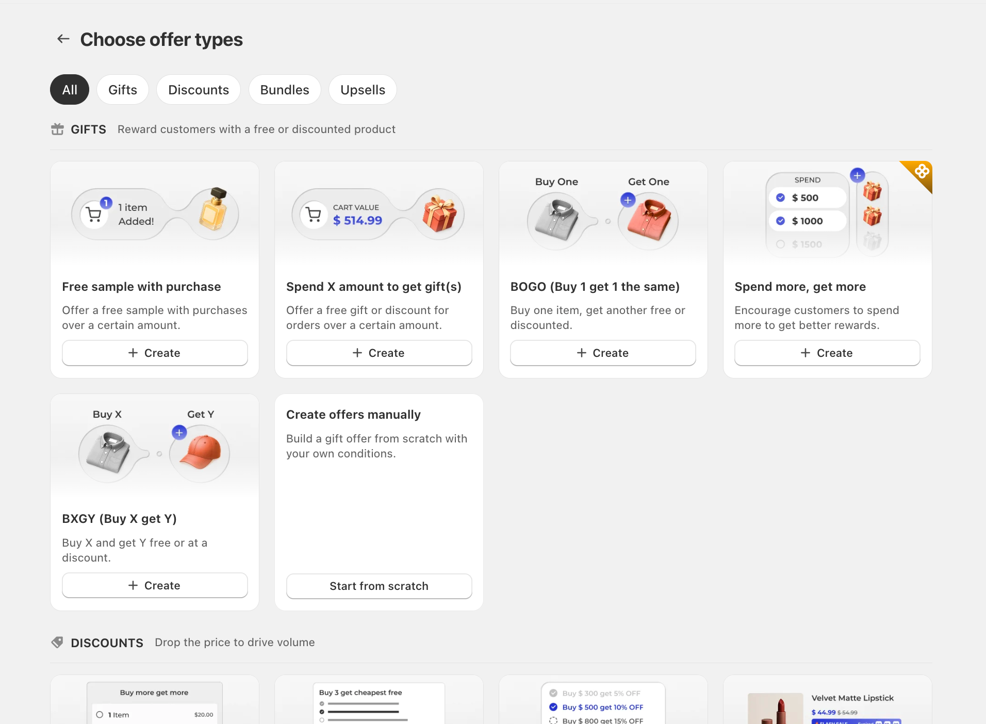Click the shopping cart icon in CART VALUE illustration
This screenshot has height=724, width=986.
[x=313, y=214]
